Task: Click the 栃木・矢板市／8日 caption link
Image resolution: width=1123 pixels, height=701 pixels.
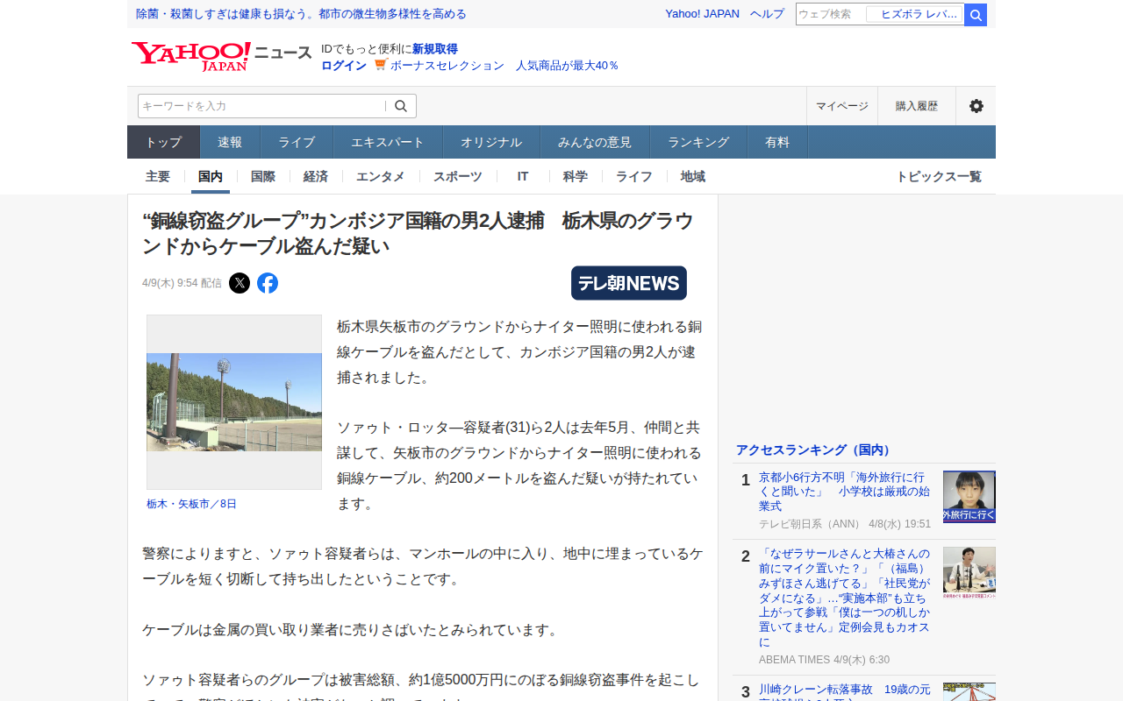Action: click(191, 504)
